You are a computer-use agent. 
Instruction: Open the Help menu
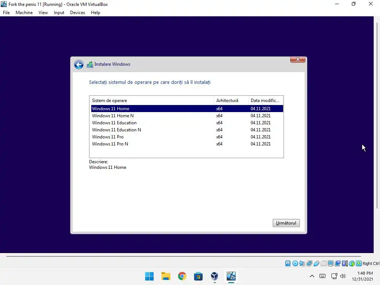95,13
